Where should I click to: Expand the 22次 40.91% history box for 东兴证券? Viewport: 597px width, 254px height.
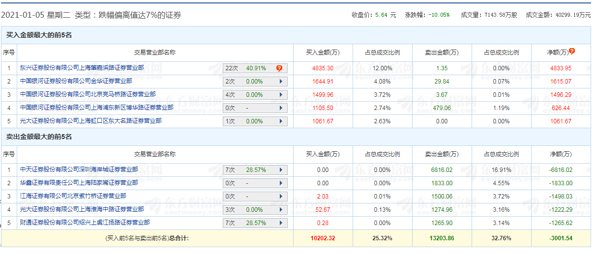pyautogui.click(x=246, y=68)
